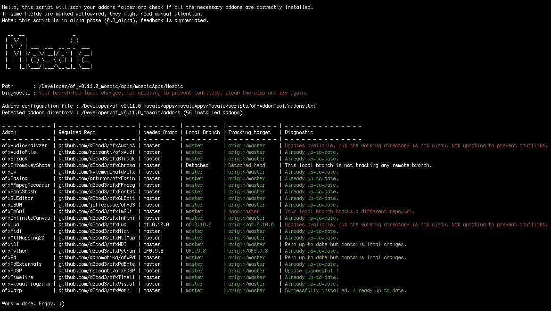Click the ofxJSON addon name
This screenshot has height=311, width=551.
pos(12,205)
